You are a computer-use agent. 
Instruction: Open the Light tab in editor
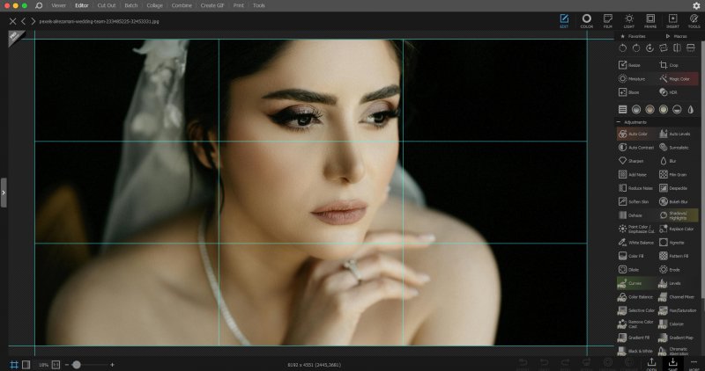pyautogui.click(x=629, y=20)
